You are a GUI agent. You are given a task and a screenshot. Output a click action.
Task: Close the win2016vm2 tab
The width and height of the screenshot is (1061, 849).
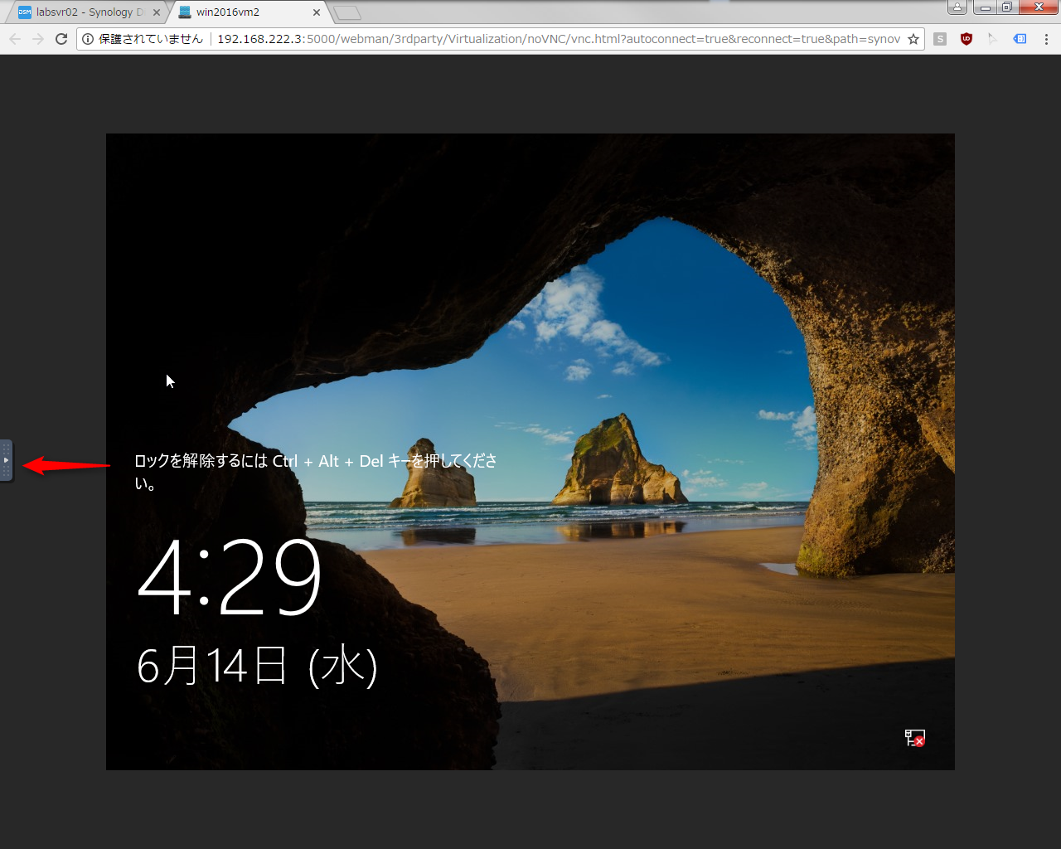tap(317, 12)
